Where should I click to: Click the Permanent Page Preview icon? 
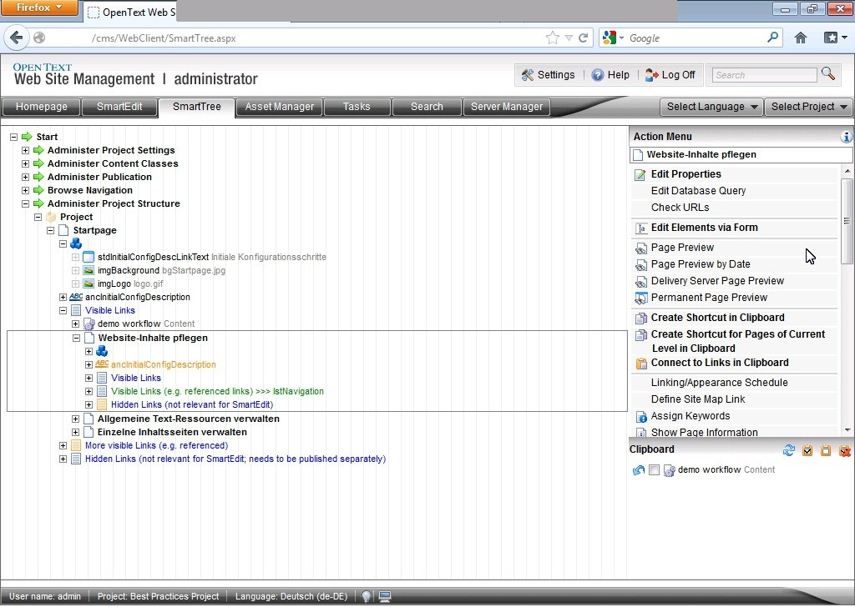point(640,298)
